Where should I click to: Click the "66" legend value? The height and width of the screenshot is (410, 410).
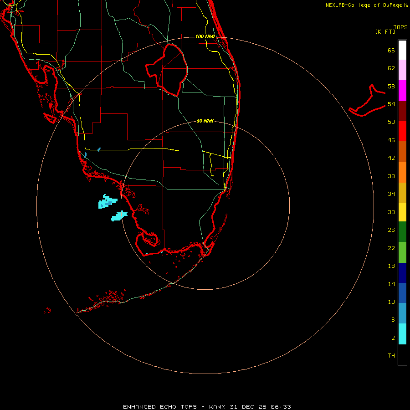391,50
